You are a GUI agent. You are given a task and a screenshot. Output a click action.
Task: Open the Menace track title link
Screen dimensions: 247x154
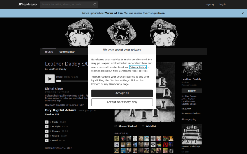(x=56, y=131)
